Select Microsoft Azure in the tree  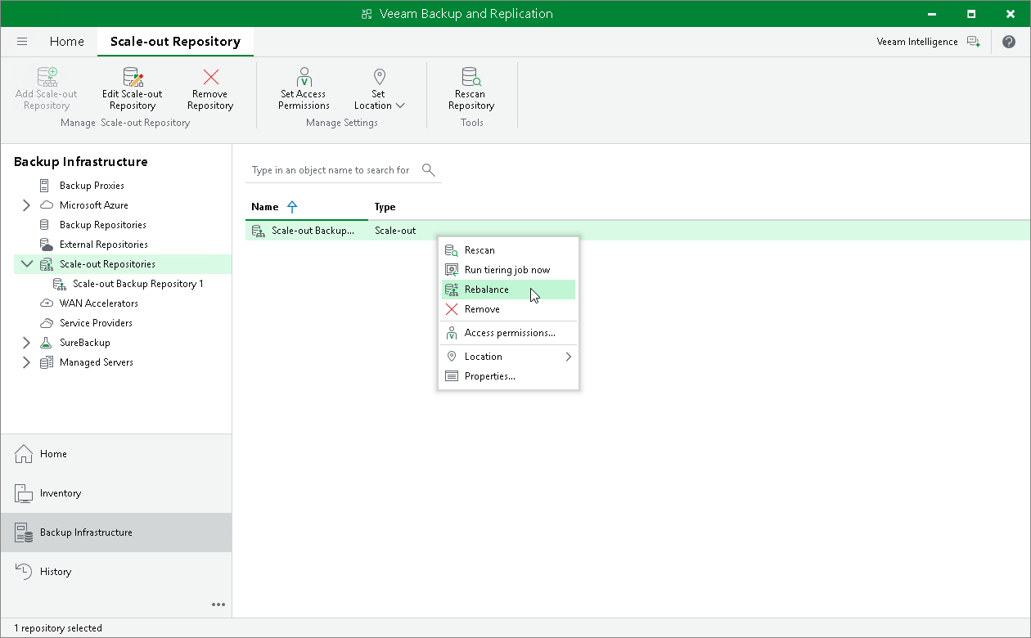click(93, 205)
